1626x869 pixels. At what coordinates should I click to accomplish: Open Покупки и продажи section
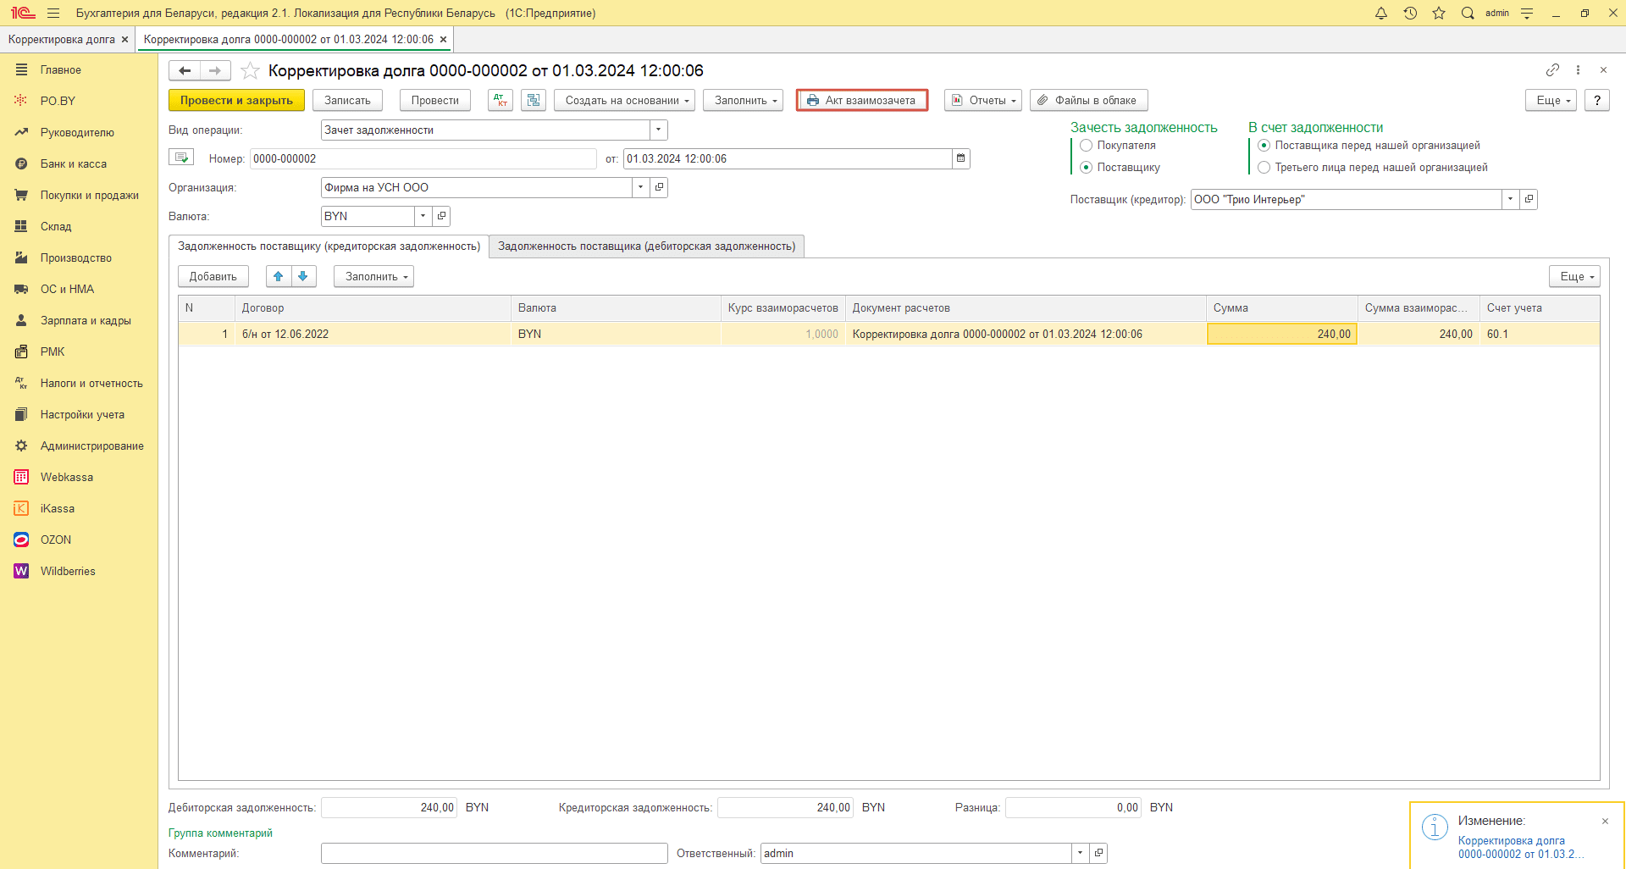click(89, 195)
